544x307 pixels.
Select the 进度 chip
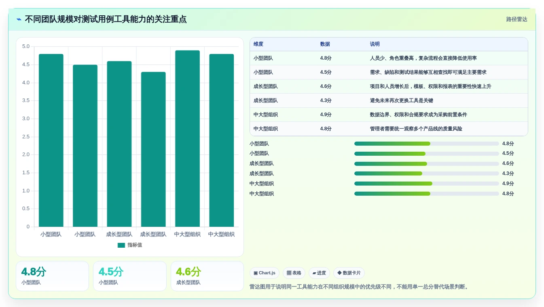(x=319, y=273)
